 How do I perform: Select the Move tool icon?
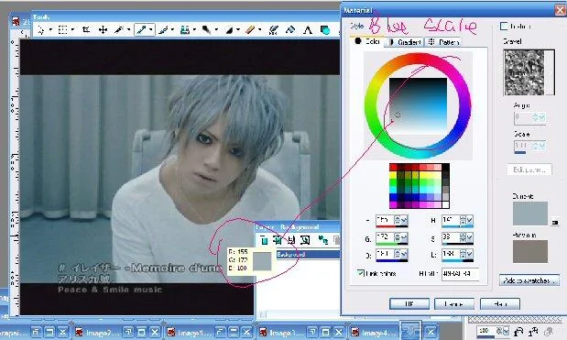click(x=104, y=29)
